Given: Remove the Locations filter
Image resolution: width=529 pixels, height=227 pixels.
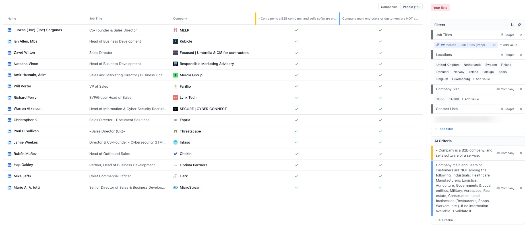Looking at the screenshot, I should [x=521, y=55].
